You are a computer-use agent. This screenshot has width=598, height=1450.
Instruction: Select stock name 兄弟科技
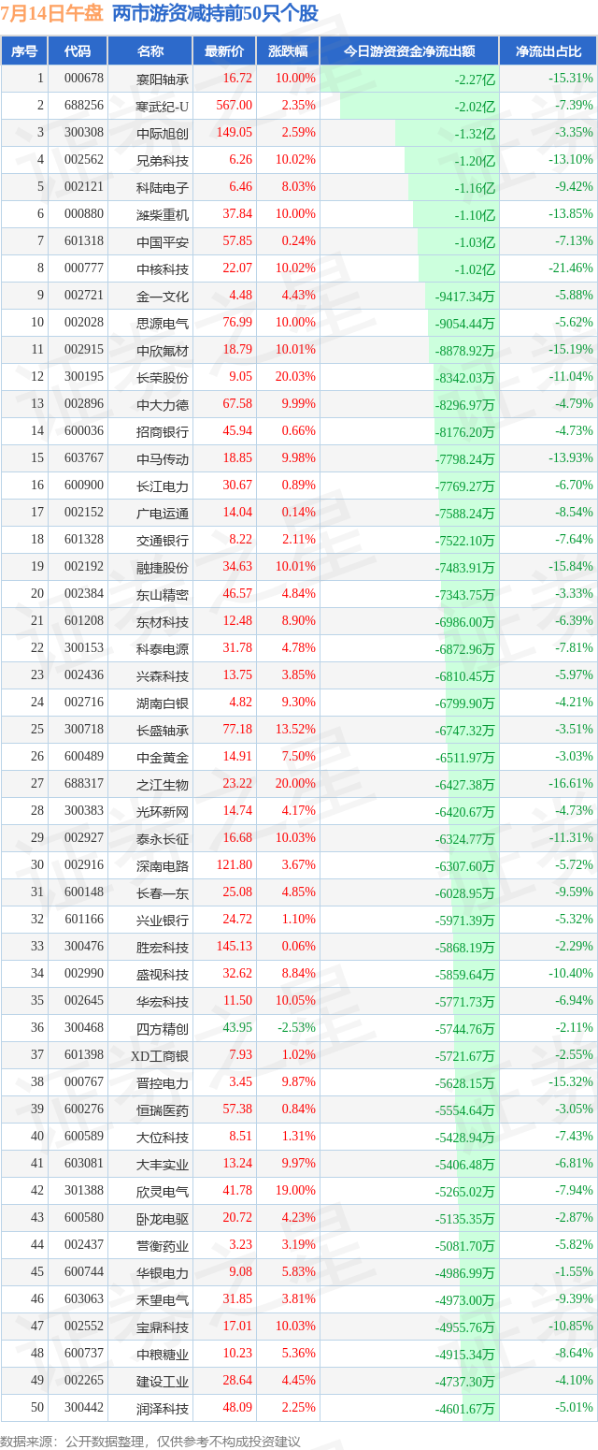(x=163, y=160)
